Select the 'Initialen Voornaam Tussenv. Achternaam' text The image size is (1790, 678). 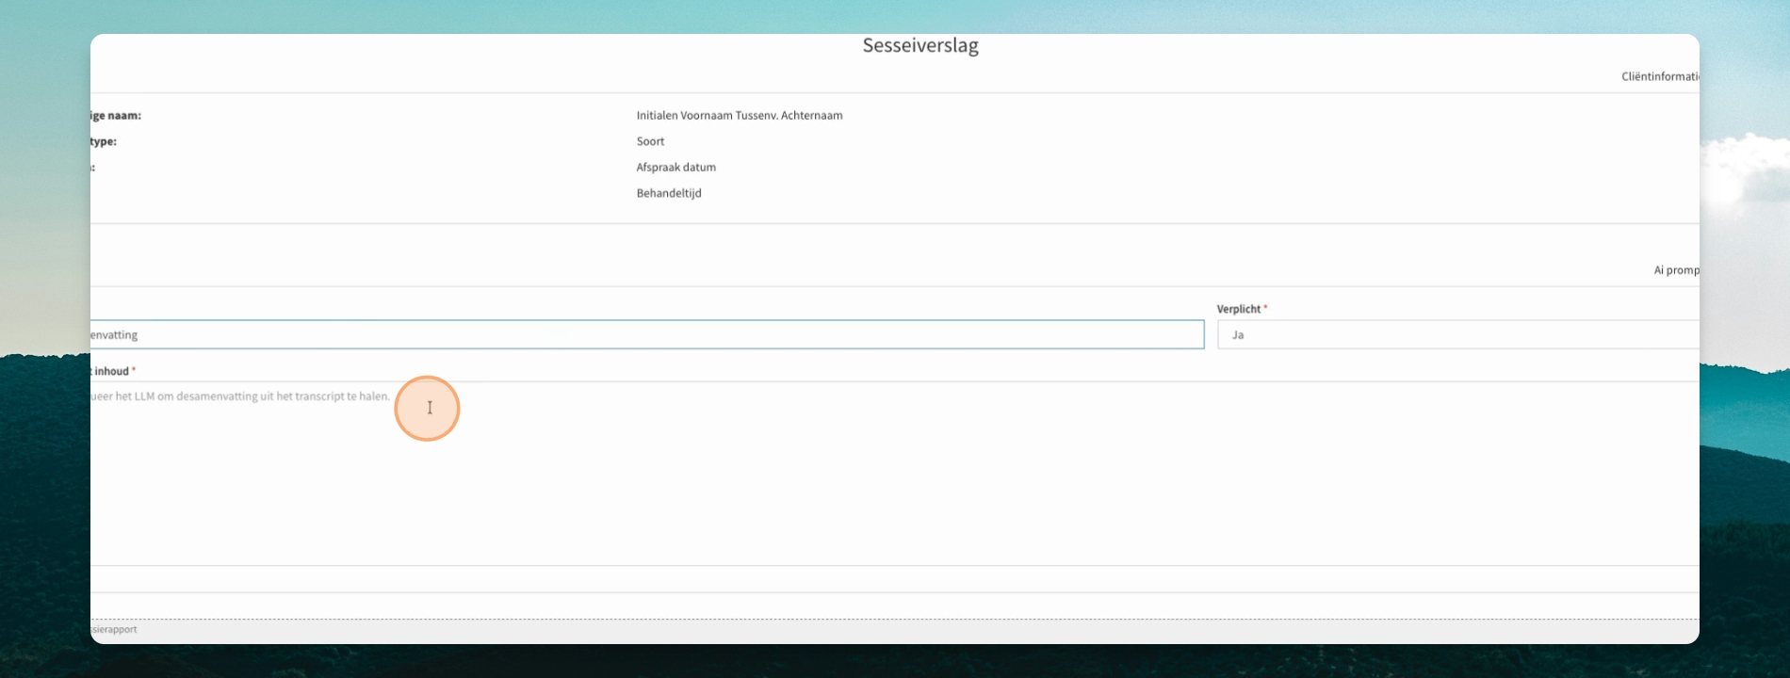point(740,116)
